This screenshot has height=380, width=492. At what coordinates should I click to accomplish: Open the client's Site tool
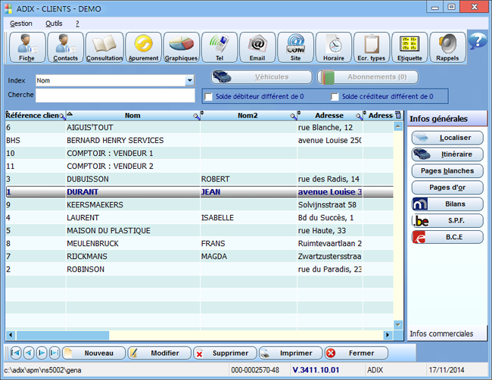click(x=295, y=48)
